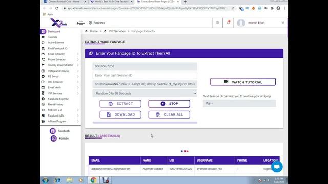328x184 pixels.
Task: Open notifications bell icon in header
Action: [x=228, y=22]
